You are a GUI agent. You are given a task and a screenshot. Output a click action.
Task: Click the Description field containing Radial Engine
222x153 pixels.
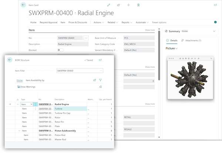point(73,44)
